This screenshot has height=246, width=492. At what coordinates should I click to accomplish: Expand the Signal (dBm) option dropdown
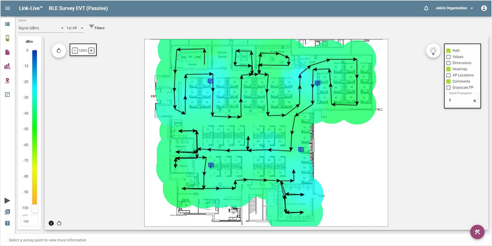click(41, 28)
